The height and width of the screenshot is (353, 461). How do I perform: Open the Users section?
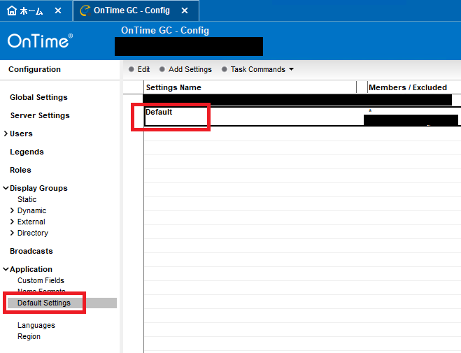click(x=21, y=134)
